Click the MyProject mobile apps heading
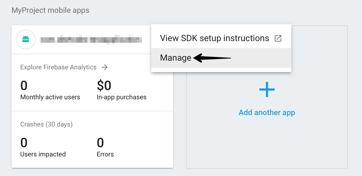 (50, 11)
